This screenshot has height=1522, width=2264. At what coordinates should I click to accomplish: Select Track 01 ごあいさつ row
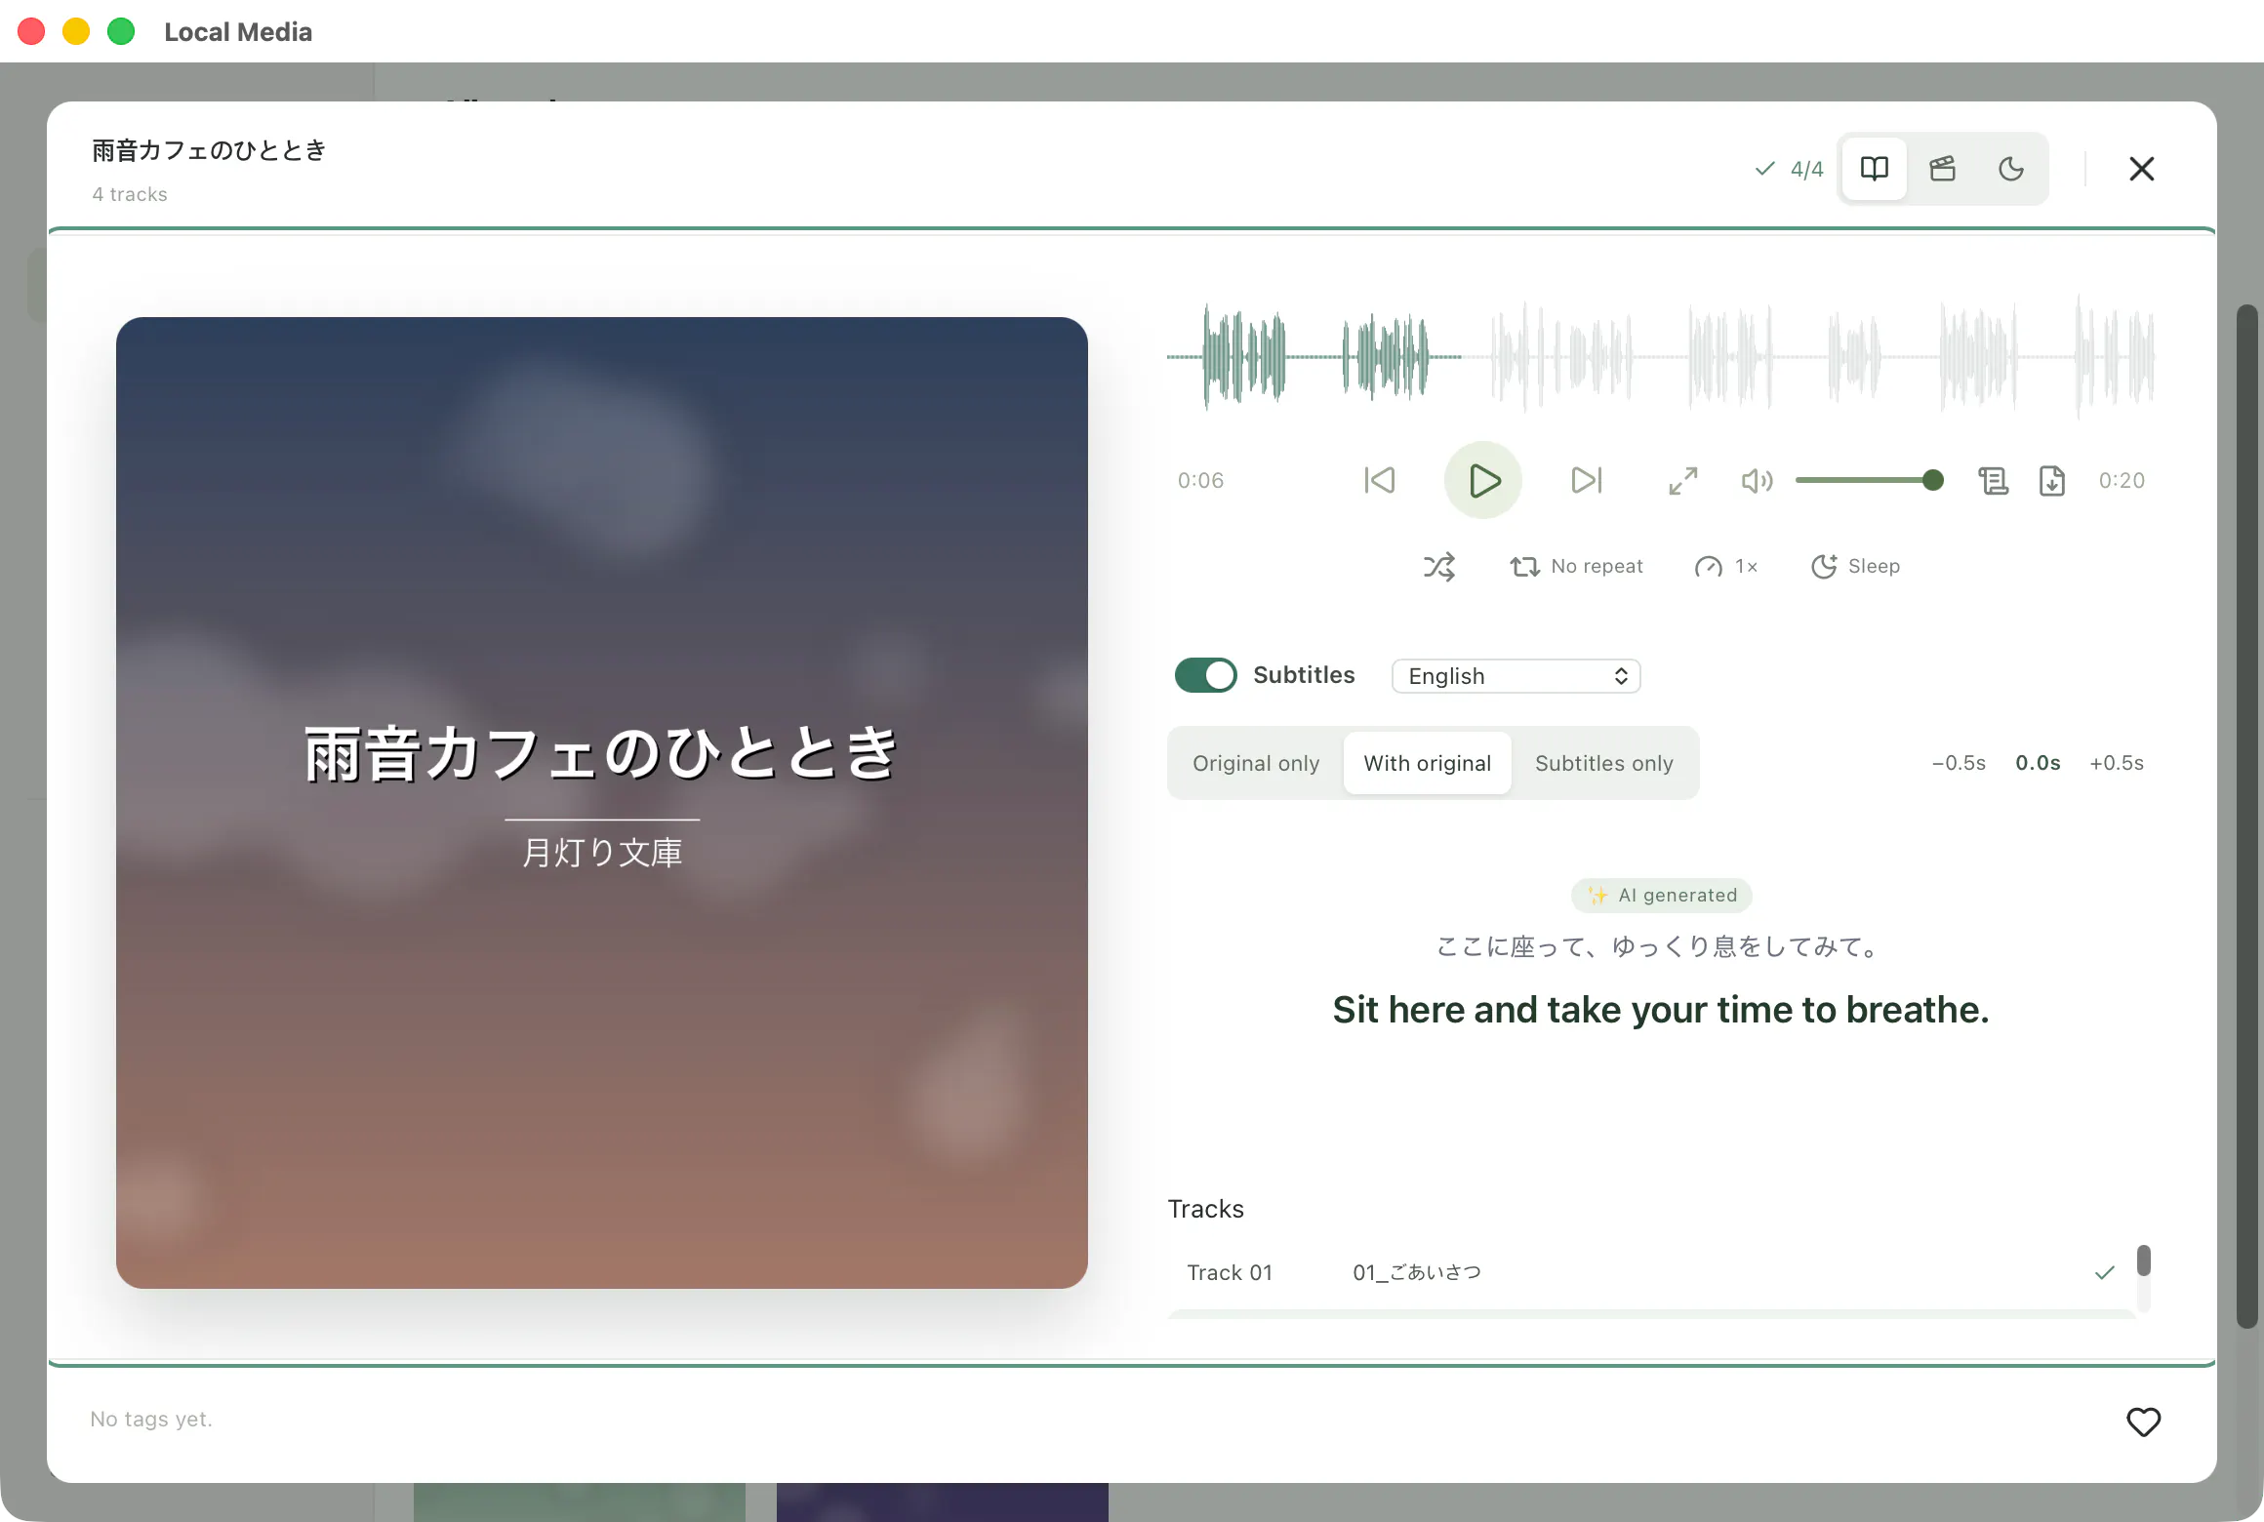(1650, 1272)
